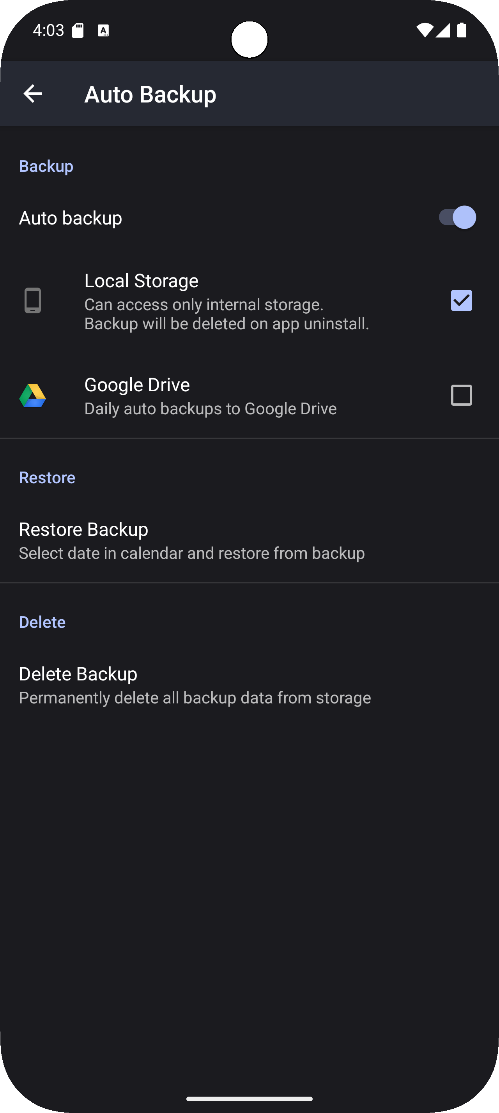Viewport: 499px width, 1113px height.
Task: Tap the keyboard language status icon
Action: pyautogui.click(x=103, y=31)
